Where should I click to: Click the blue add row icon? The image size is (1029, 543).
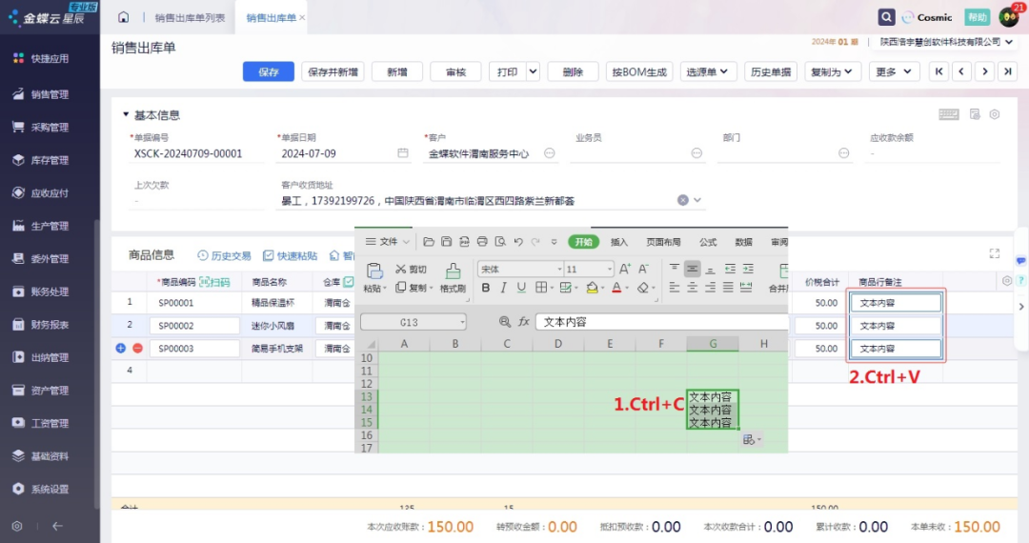pyautogui.click(x=121, y=349)
